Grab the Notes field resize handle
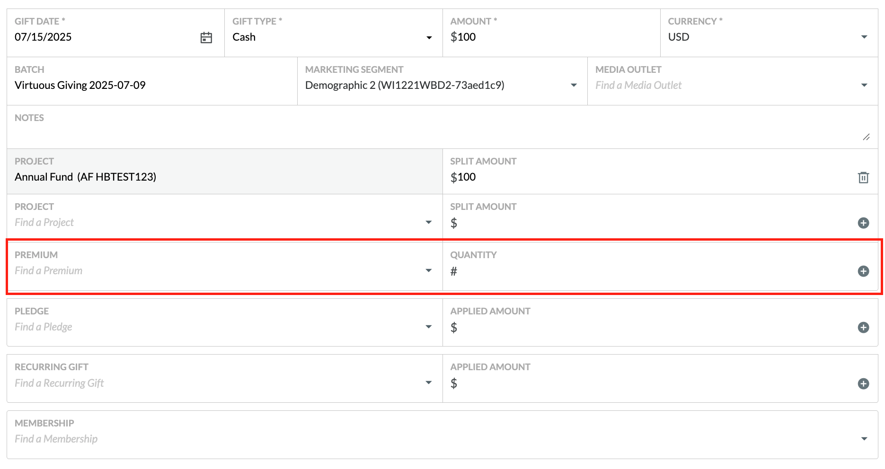The height and width of the screenshot is (469, 885). (x=866, y=137)
